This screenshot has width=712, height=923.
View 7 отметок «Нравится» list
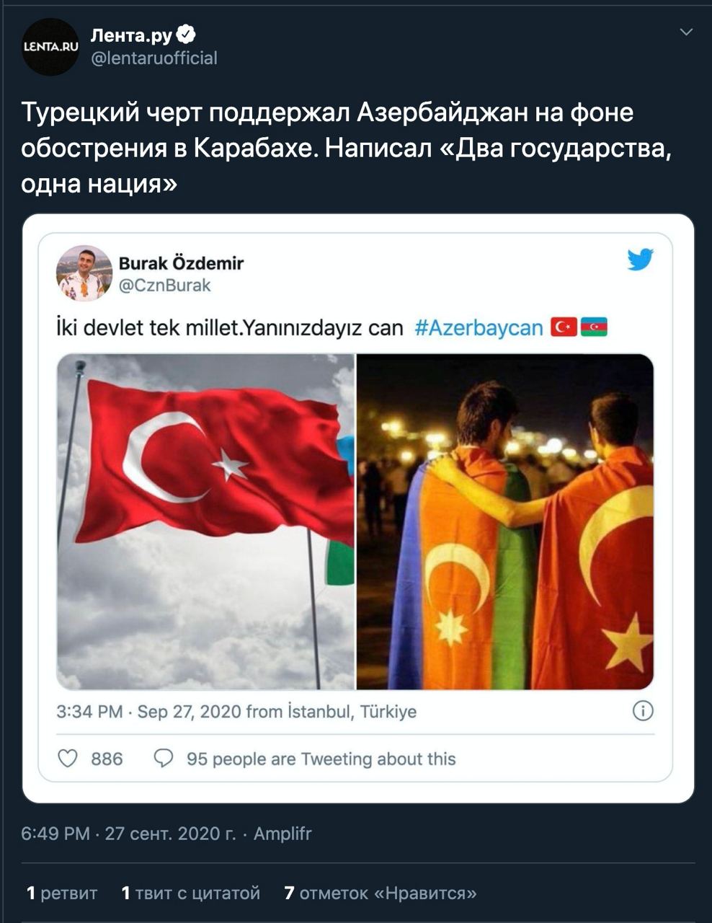(381, 893)
